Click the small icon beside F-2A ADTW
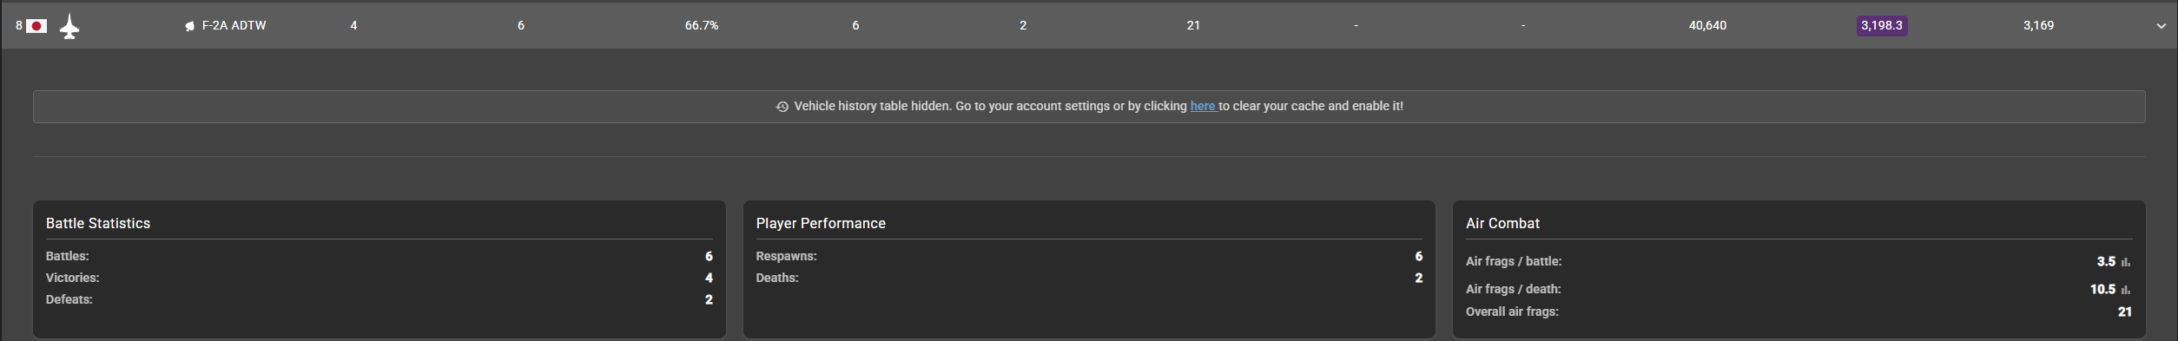This screenshot has height=341, width=2178. (x=189, y=26)
